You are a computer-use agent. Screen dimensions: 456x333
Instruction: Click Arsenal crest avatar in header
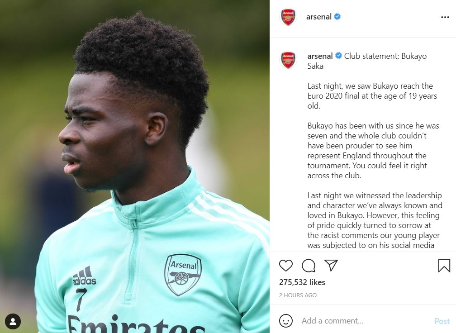(x=288, y=17)
